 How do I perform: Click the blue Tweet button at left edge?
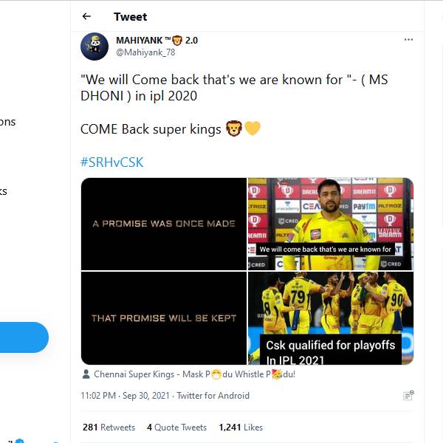(x=24, y=337)
